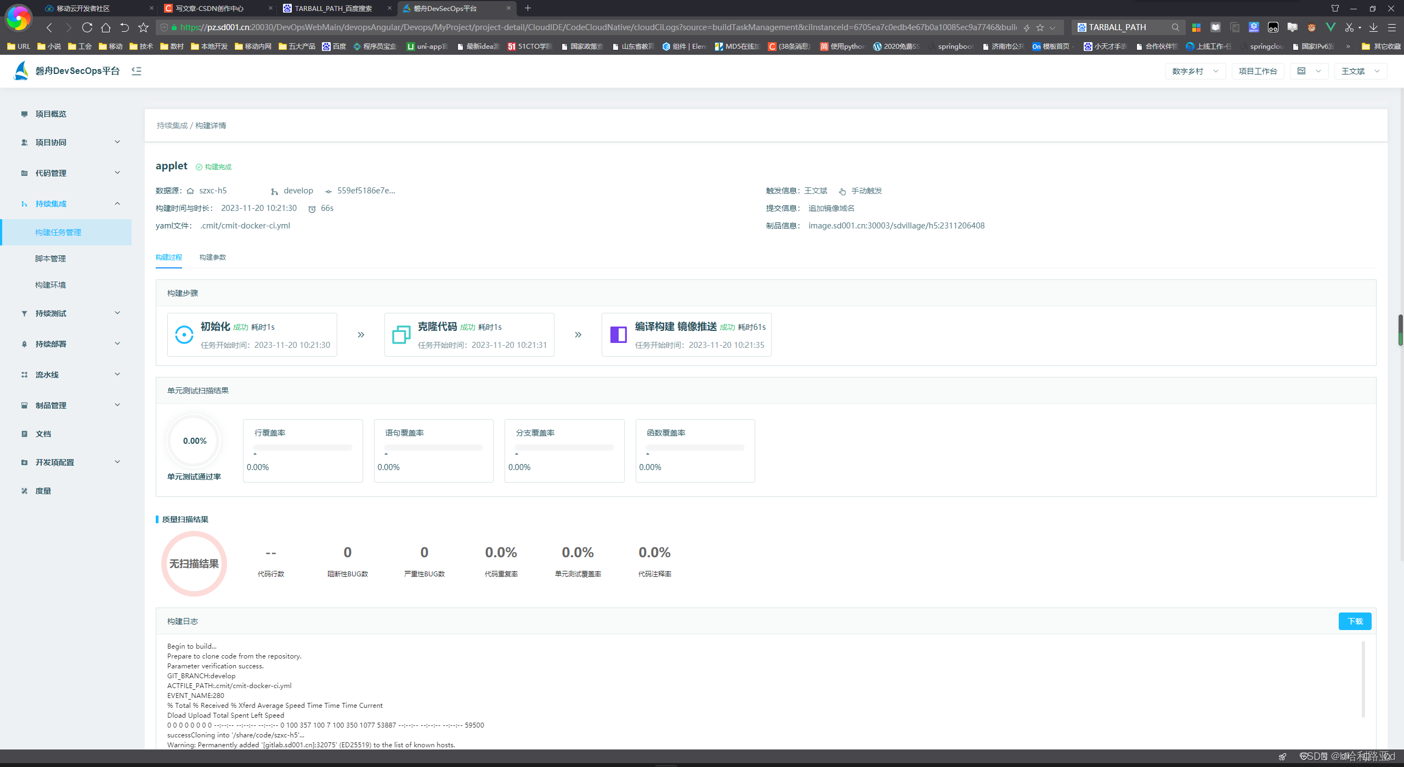The width and height of the screenshot is (1404, 767).
Task: Click the undo/restore tab icon
Action: (124, 27)
